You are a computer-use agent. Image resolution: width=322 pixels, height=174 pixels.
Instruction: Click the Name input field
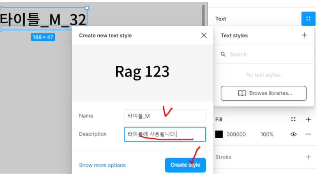coord(165,116)
